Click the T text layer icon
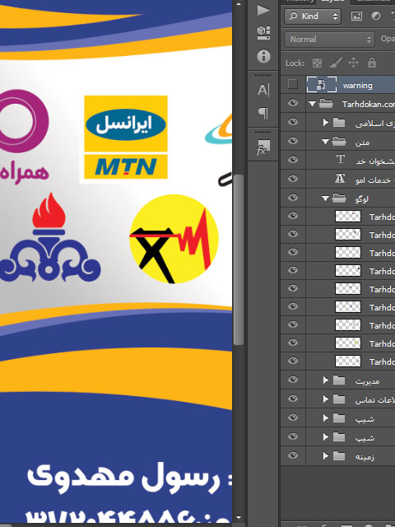The image size is (395, 527). 340,159
